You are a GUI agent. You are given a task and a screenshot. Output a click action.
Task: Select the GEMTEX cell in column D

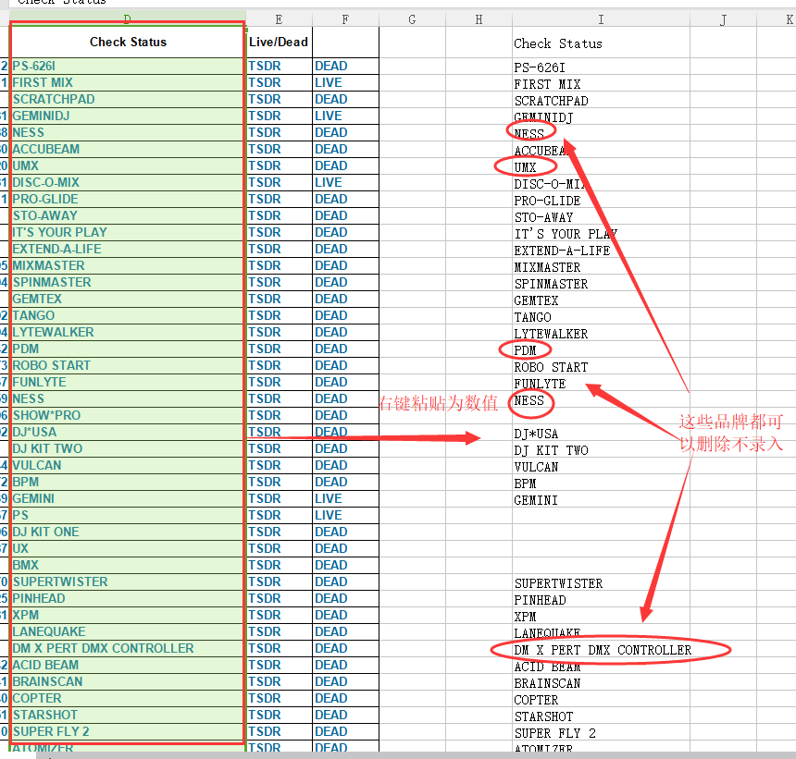tap(128, 300)
